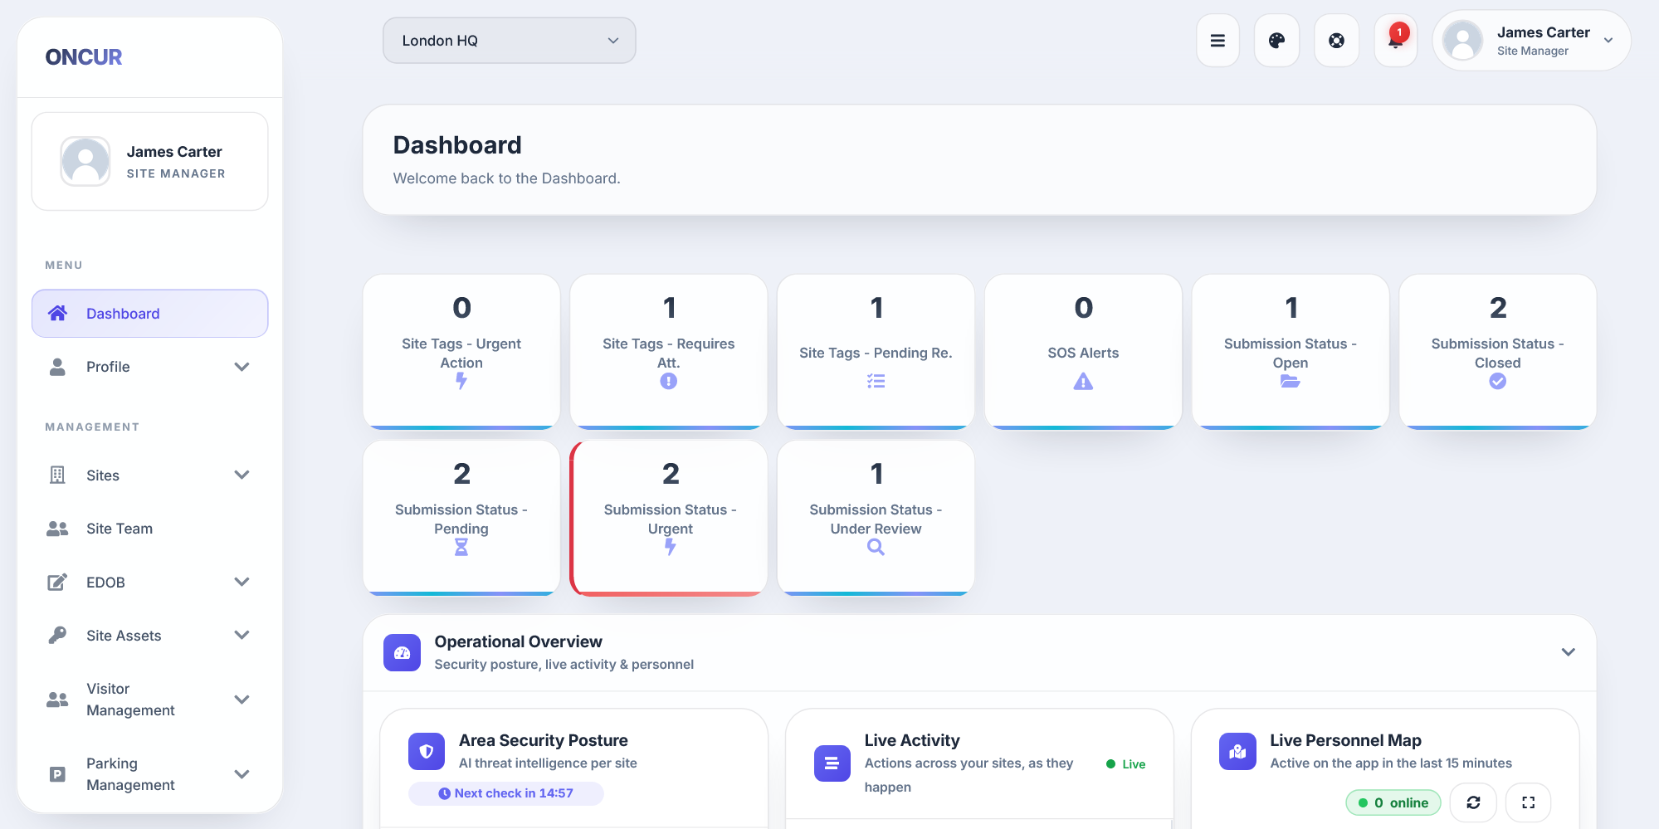Open the SOS Alerts card
The height and width of the screenshot is (829, 1659).
tap(1083, 352)
